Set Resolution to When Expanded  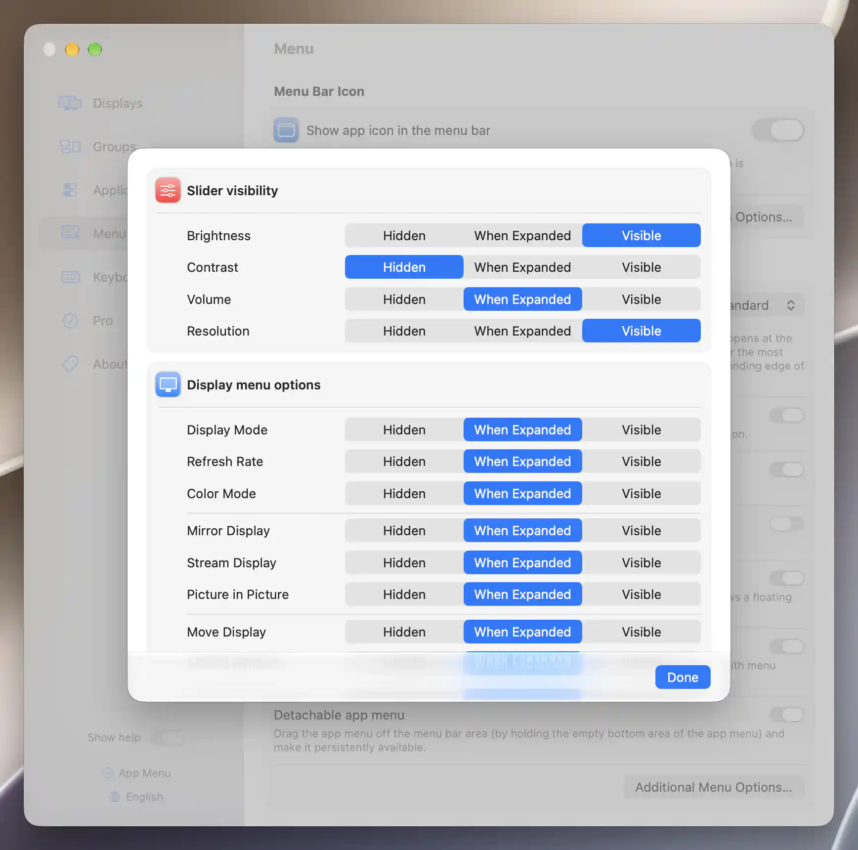pos(522,331)
